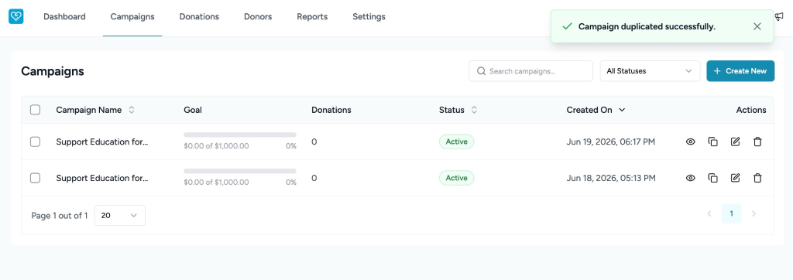The width and height of the screenshot is (793, 280).
Task: Open the Settings tab
Action: pos(369,17)
